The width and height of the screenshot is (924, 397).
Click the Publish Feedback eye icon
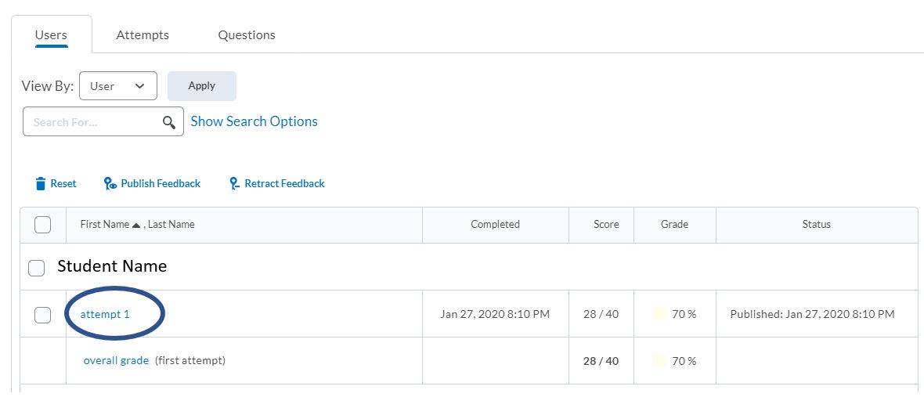(110, 184)
